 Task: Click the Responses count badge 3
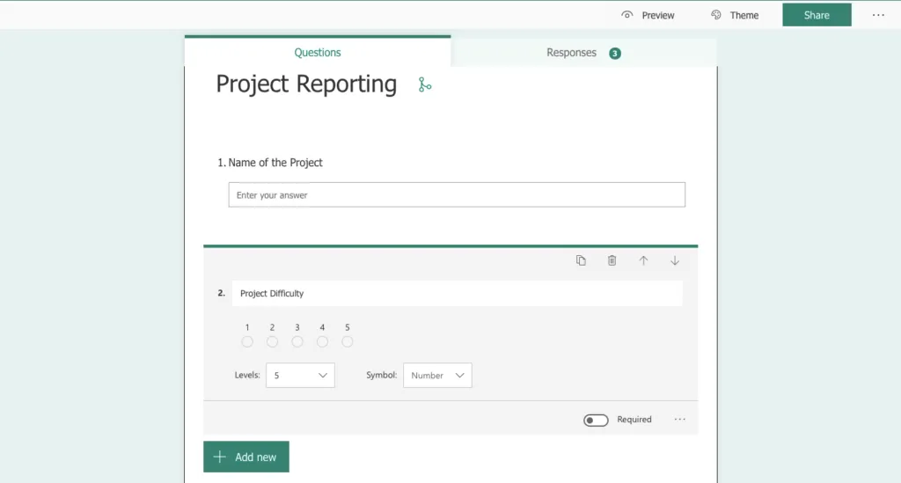click(x=615, y=54)
